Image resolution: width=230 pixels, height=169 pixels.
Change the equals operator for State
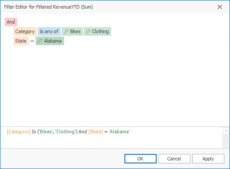[x=32, y=41]
